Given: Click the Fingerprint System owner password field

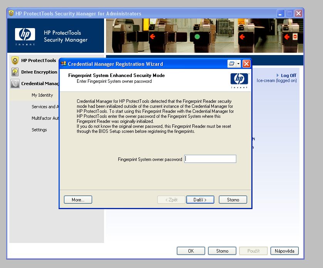Looking at the screenshot, I should coord(210,159).
